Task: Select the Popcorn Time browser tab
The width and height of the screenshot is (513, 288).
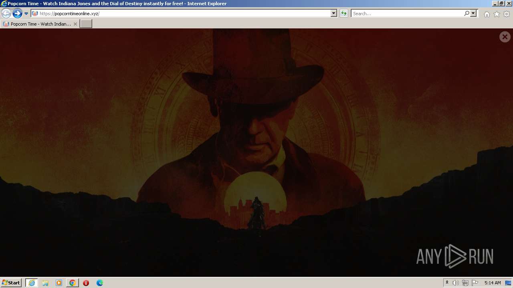Action: click(40, 24)
